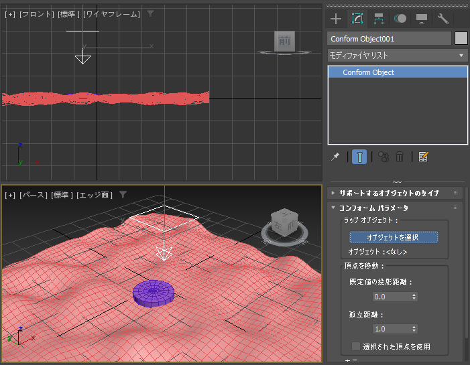Image resolution: width=470 pixels, height=365 pixels.
Task: Open the Hierarchy panel tab
Action: click(x=379, y=19)
